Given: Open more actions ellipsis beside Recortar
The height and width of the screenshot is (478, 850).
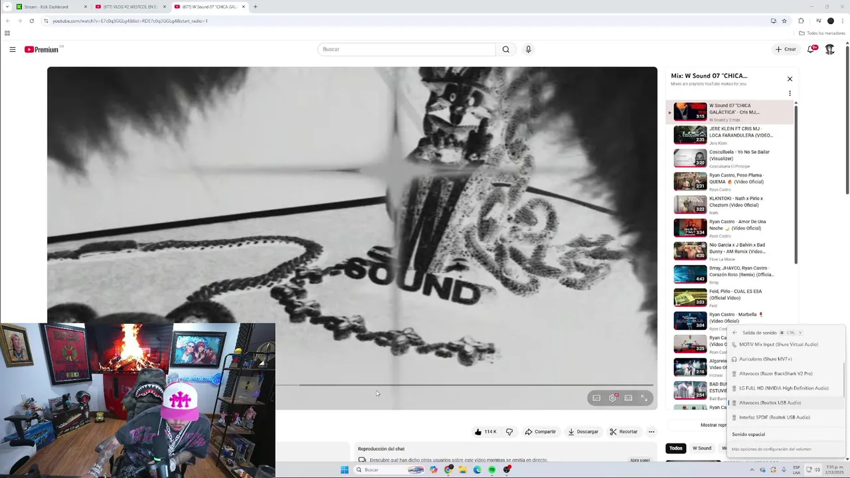Looking at the screenshot, I should click(651, 432).
